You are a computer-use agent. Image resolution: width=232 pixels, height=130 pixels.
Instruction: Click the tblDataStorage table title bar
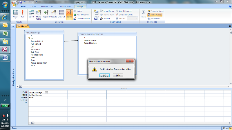click(x=44, y=33)
